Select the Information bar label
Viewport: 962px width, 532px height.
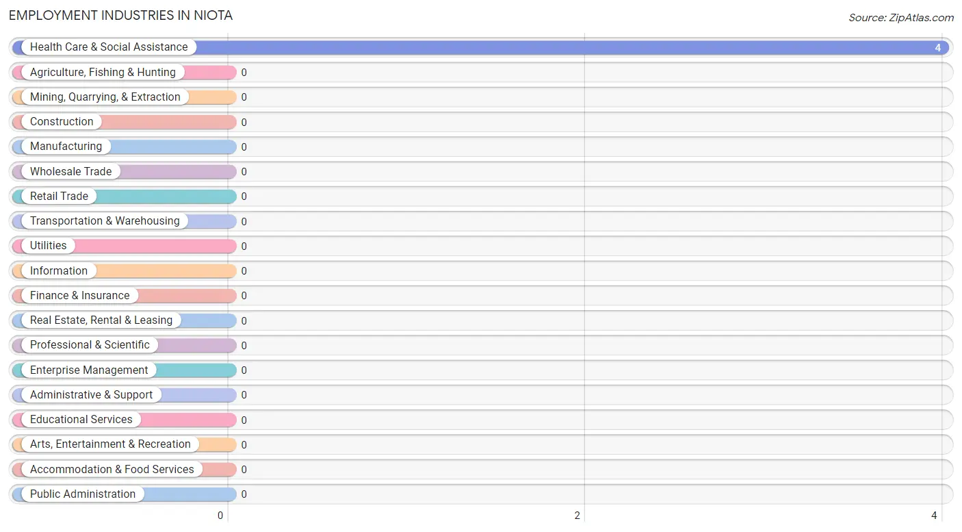59,270
